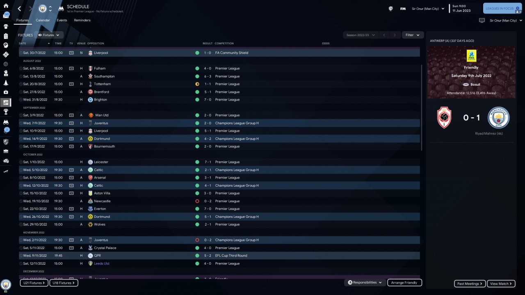Click the Antwerp crest in match panel
525x295 pixels.
444,118
